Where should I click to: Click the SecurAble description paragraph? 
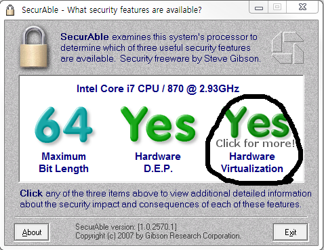click(x=161, y=47)
